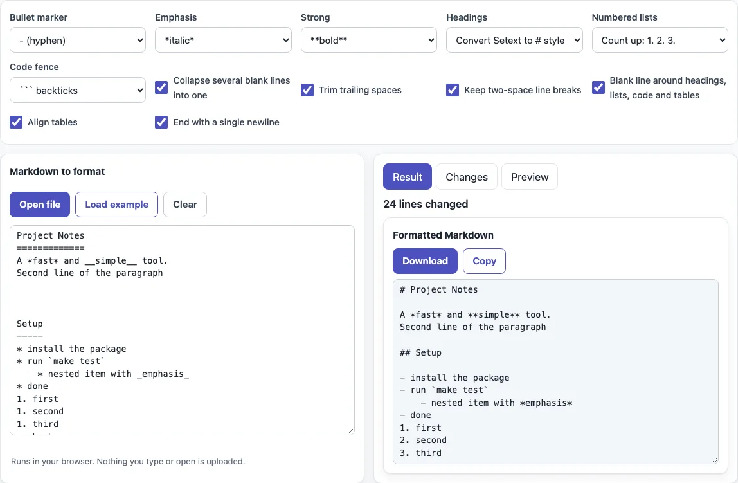Toggle Align tables checkbox

click(16, 122)
